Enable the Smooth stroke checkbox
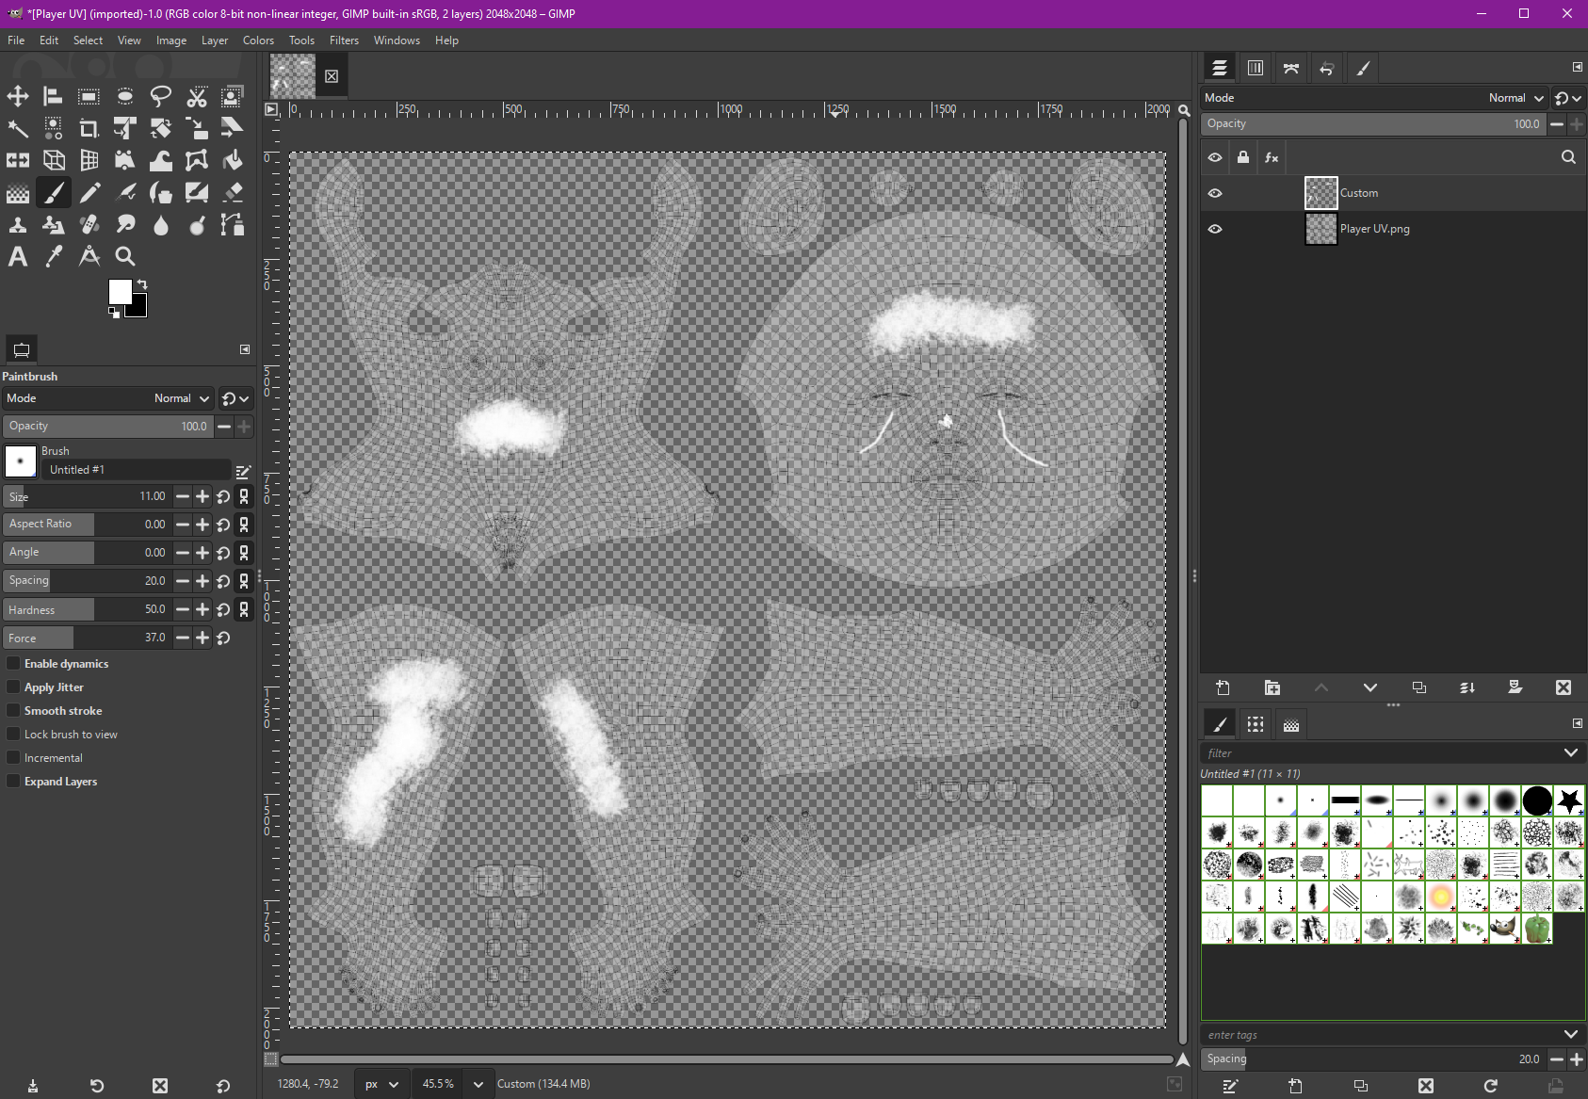1588x1099 pixels. [13, 711]
